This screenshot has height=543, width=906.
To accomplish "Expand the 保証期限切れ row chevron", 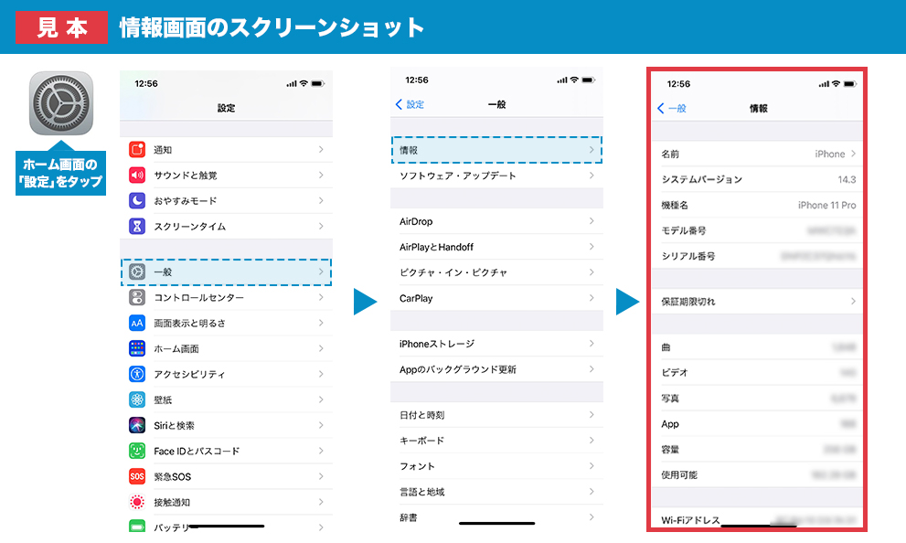I will click(853, 302).
